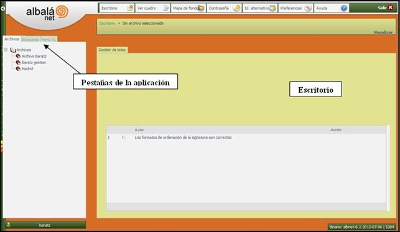400x232 pixels.
Task: Click the Baratz gestion node icon
Action: tap(18, 62)
